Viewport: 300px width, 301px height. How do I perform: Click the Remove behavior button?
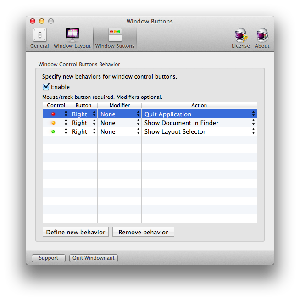pos(143,232)
